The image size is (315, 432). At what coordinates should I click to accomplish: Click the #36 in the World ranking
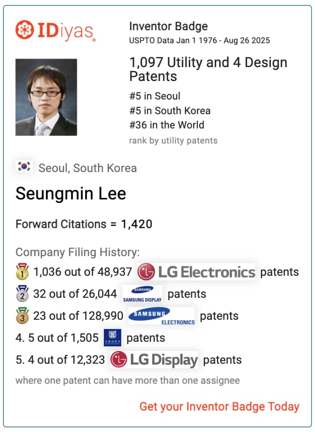pos(167,125)
